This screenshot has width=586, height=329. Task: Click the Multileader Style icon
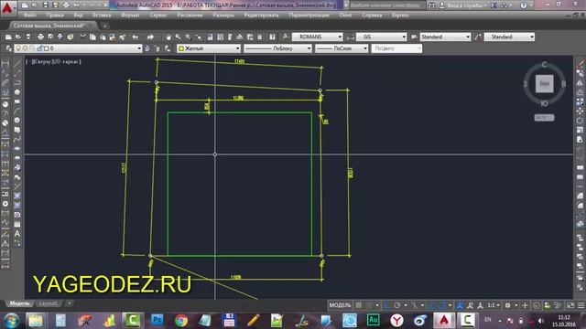point(478,37)
